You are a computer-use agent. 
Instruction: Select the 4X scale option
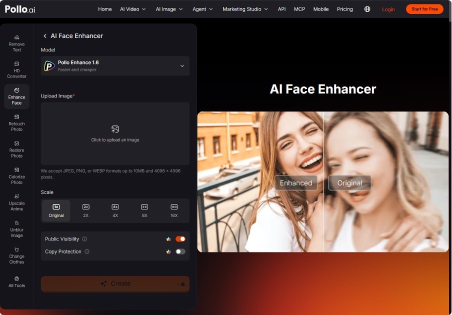tap(115, 210)
